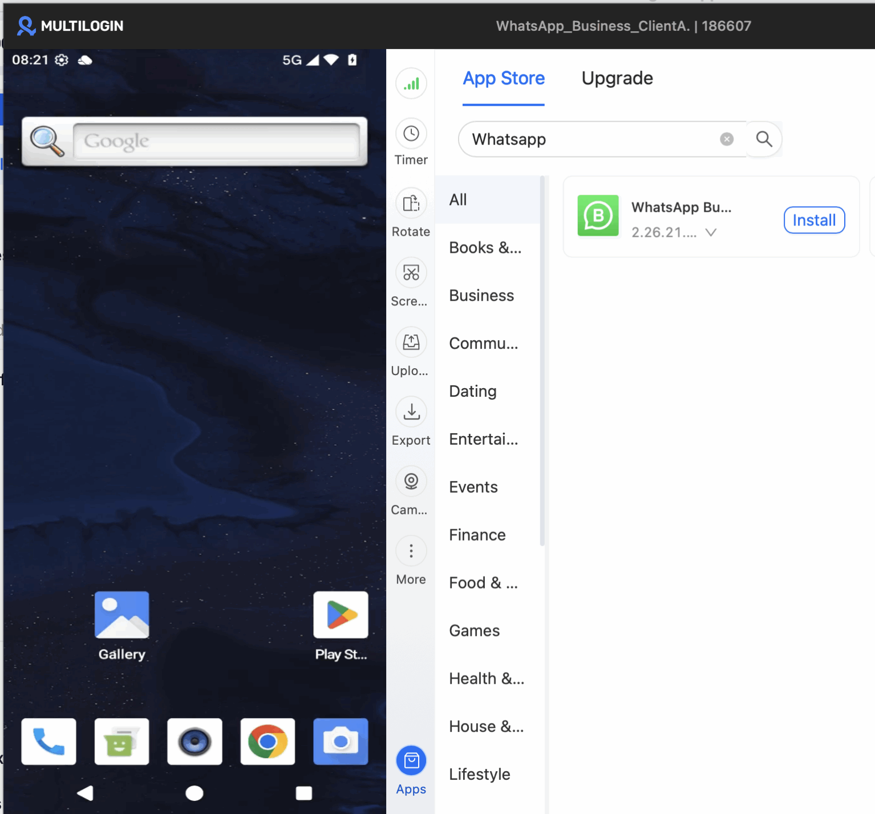
Task: Select the Commu... category
Action: click(487, 344)
